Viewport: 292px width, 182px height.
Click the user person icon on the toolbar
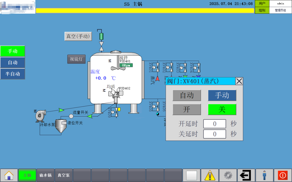tap(264, 175)
